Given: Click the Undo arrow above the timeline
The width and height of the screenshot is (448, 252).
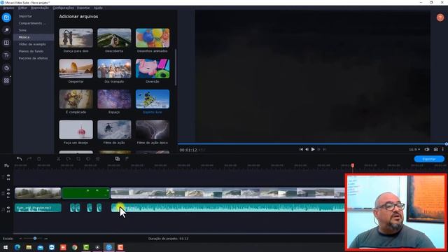Looking at the screenshot, I should point(19,159).
